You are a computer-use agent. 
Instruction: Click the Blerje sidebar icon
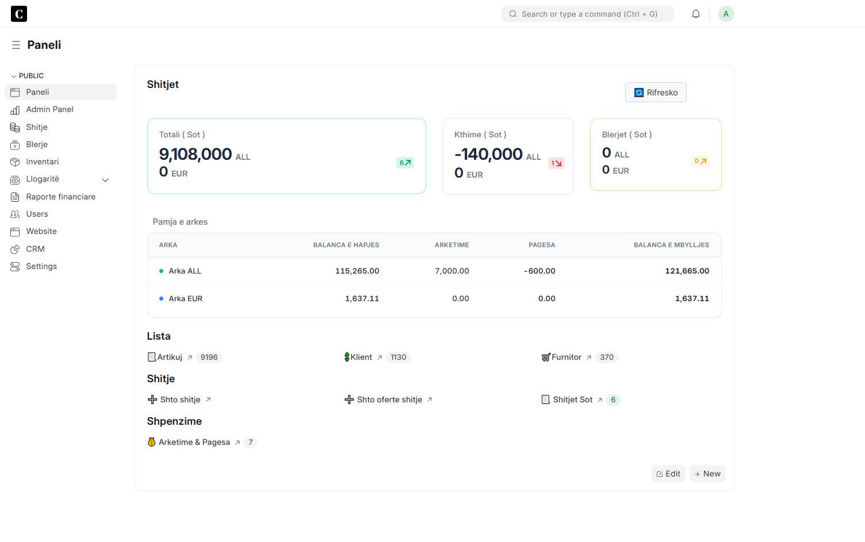coord(16,144)
